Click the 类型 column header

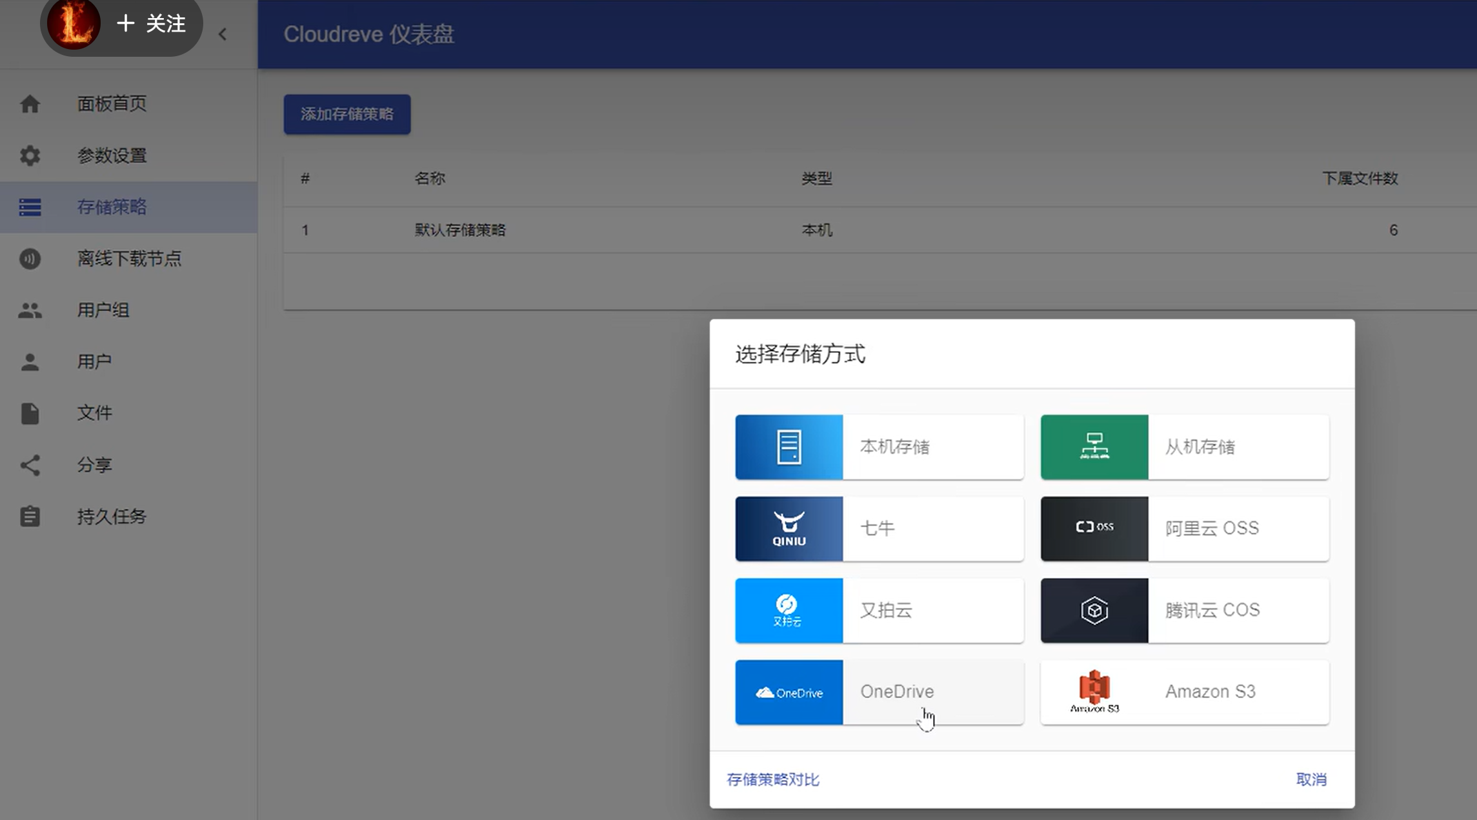pyautogui.click(x=817, y=179)
